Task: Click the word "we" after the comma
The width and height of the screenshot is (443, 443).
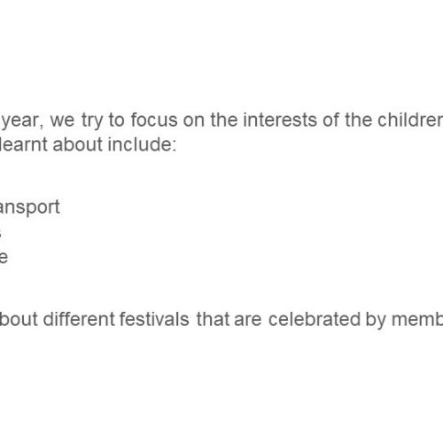Action: click(x=62, y=120)
